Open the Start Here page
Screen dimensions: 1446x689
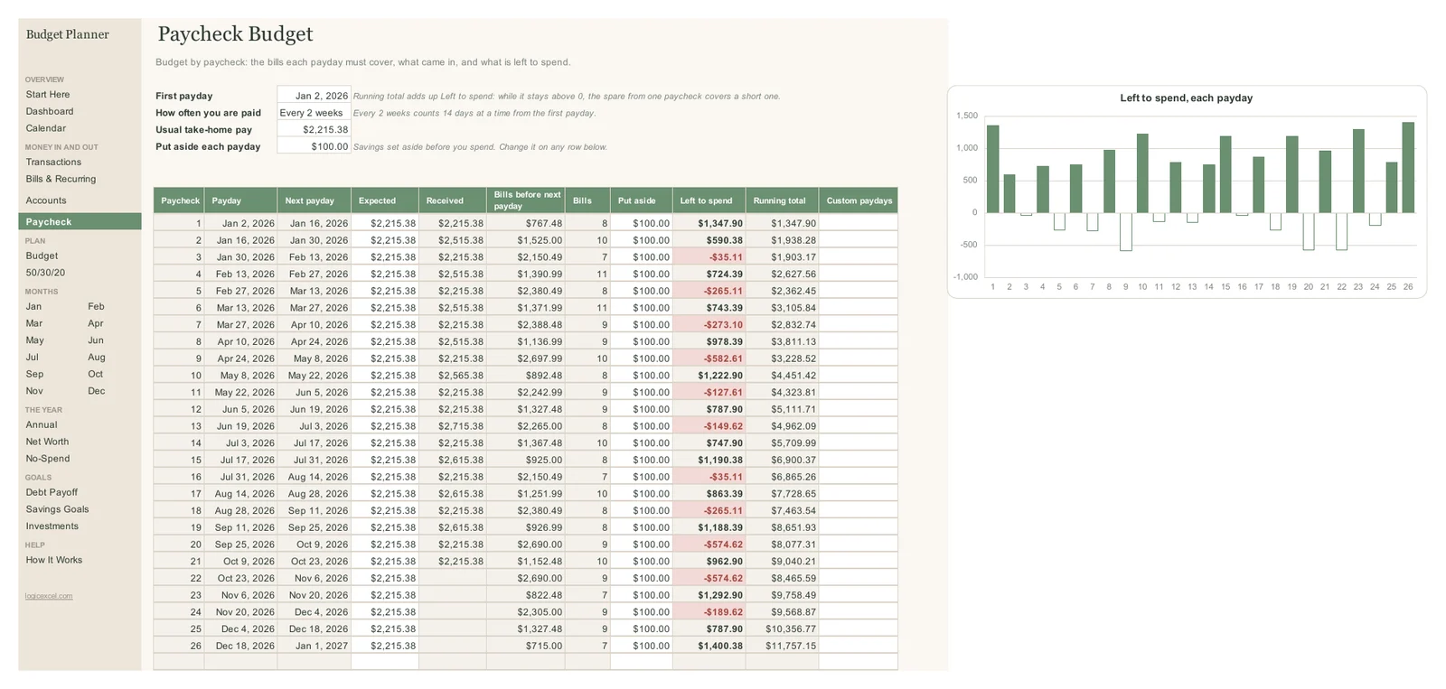click(48, 94)
